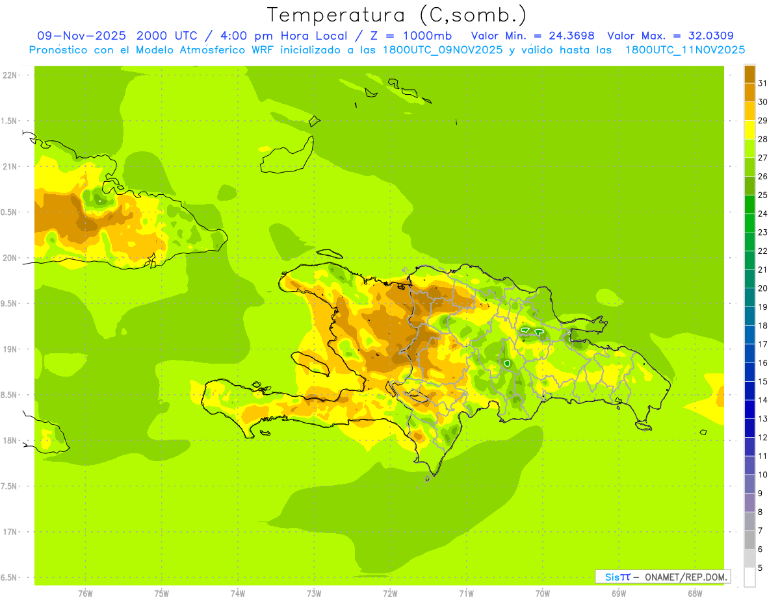Image resolution: width=780 pixels, height=602 pixels.
Task: Click longitude axis label '73W'
Action: click(x=314, y=593)
